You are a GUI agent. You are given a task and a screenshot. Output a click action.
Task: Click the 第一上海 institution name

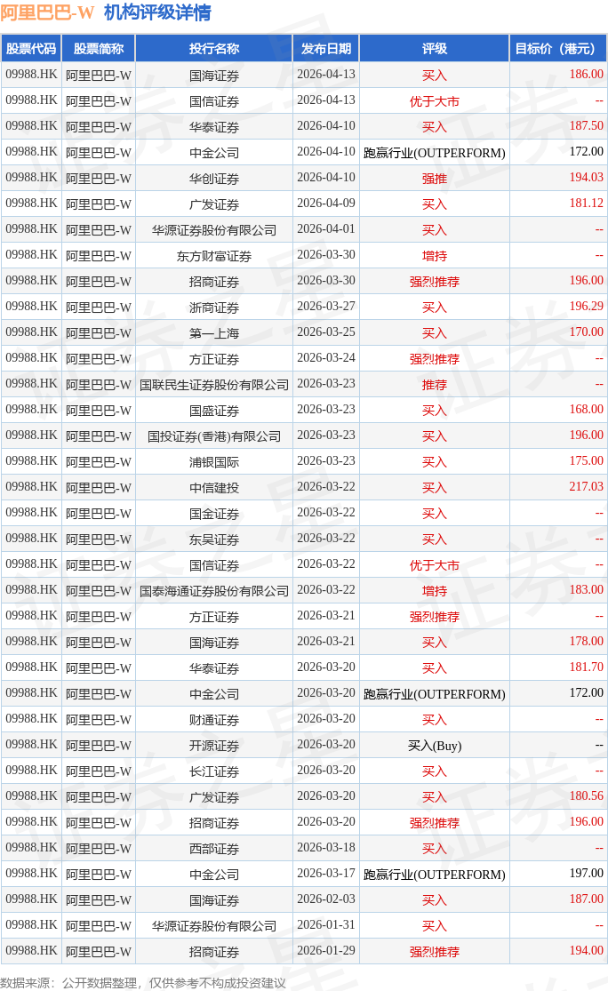214,333
